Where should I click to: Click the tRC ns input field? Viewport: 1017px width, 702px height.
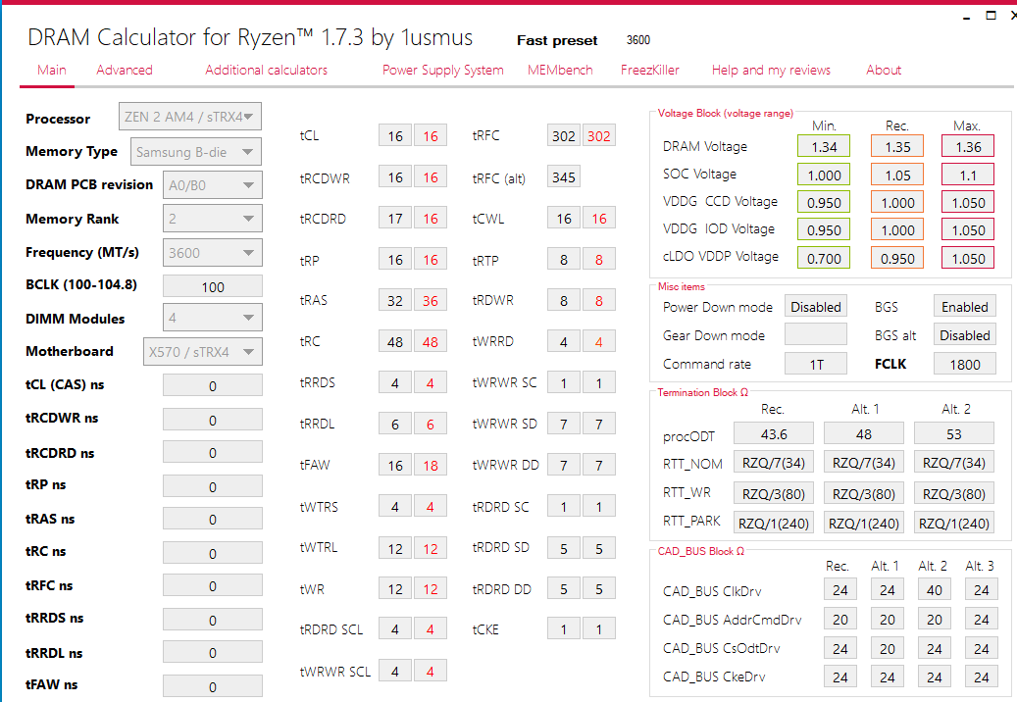(x=213, y=553)
